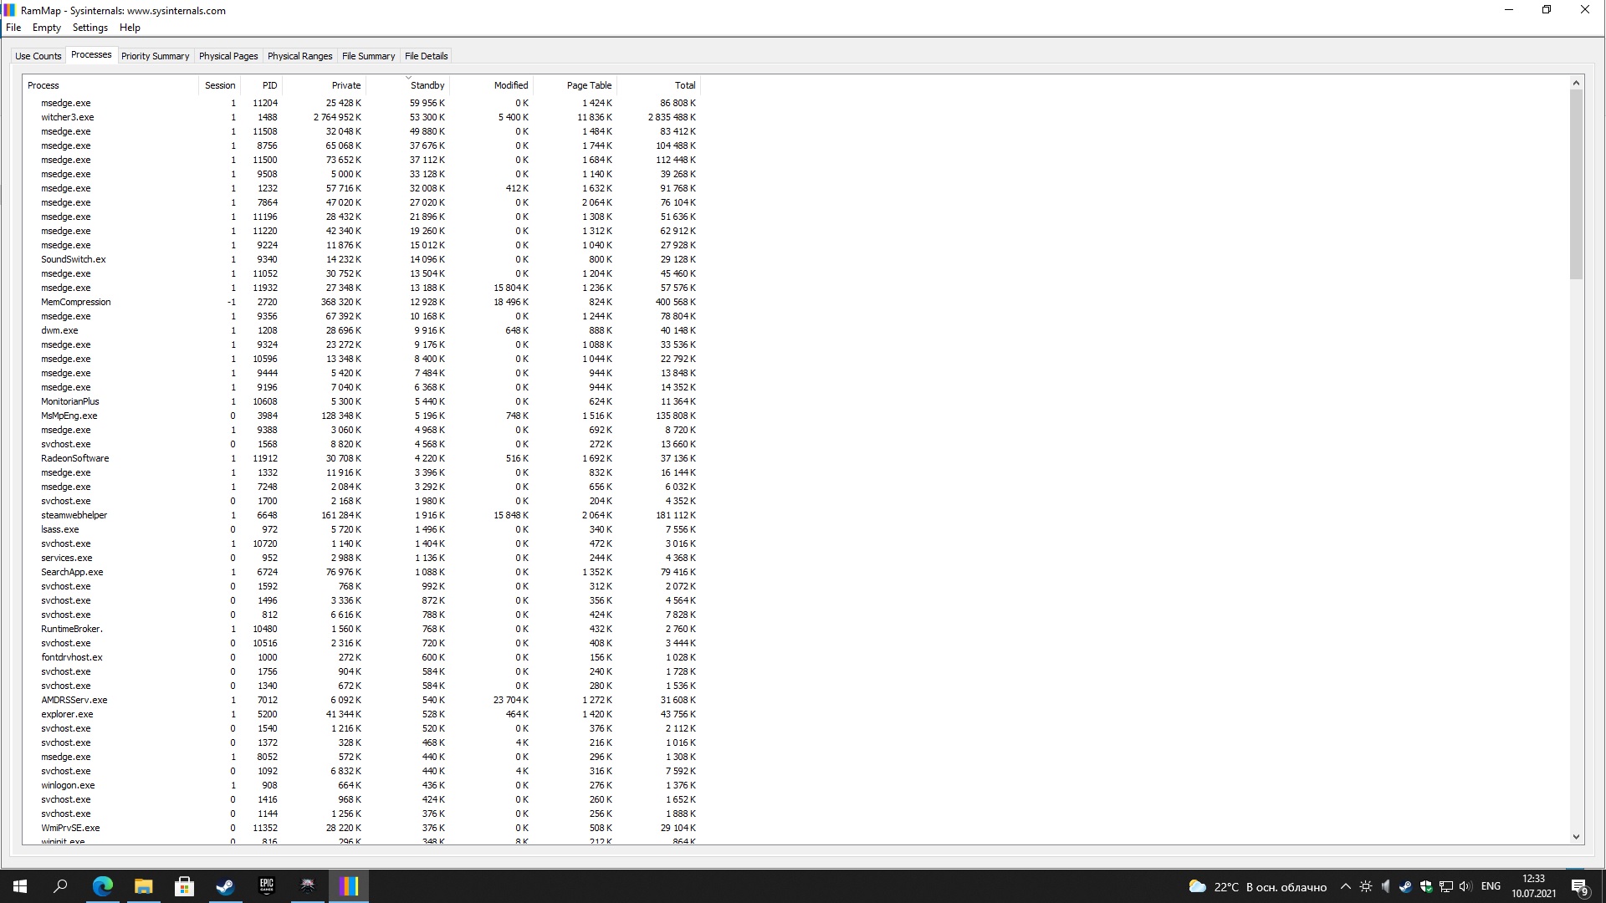Open the clock showing 12:33
This screenshot has height=903, width=1606.
(1534, 886)
